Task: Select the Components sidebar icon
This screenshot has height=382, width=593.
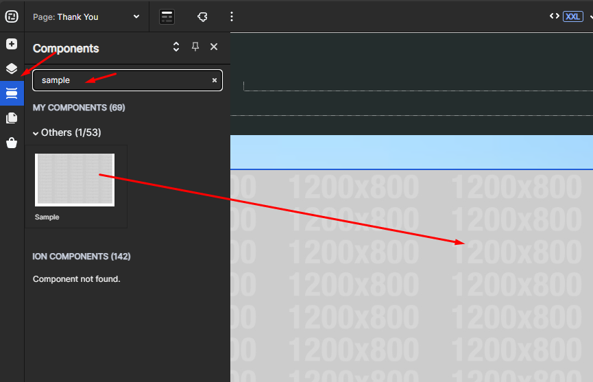Action: click(x=12, y=93)
